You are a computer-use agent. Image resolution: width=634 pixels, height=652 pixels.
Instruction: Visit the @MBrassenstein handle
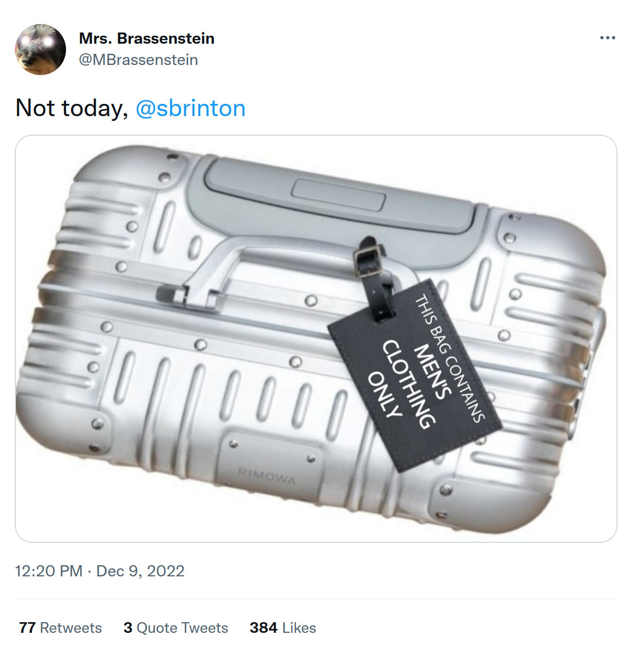(x=138, y=60)
